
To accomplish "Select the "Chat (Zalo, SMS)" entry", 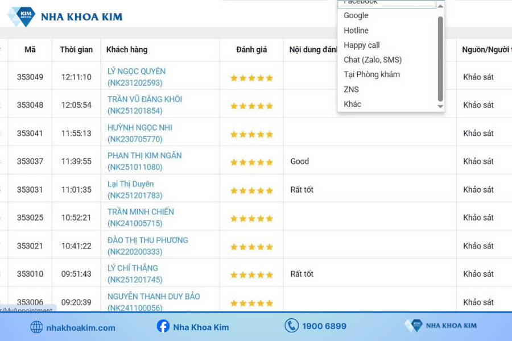I will tap(373, 59).
